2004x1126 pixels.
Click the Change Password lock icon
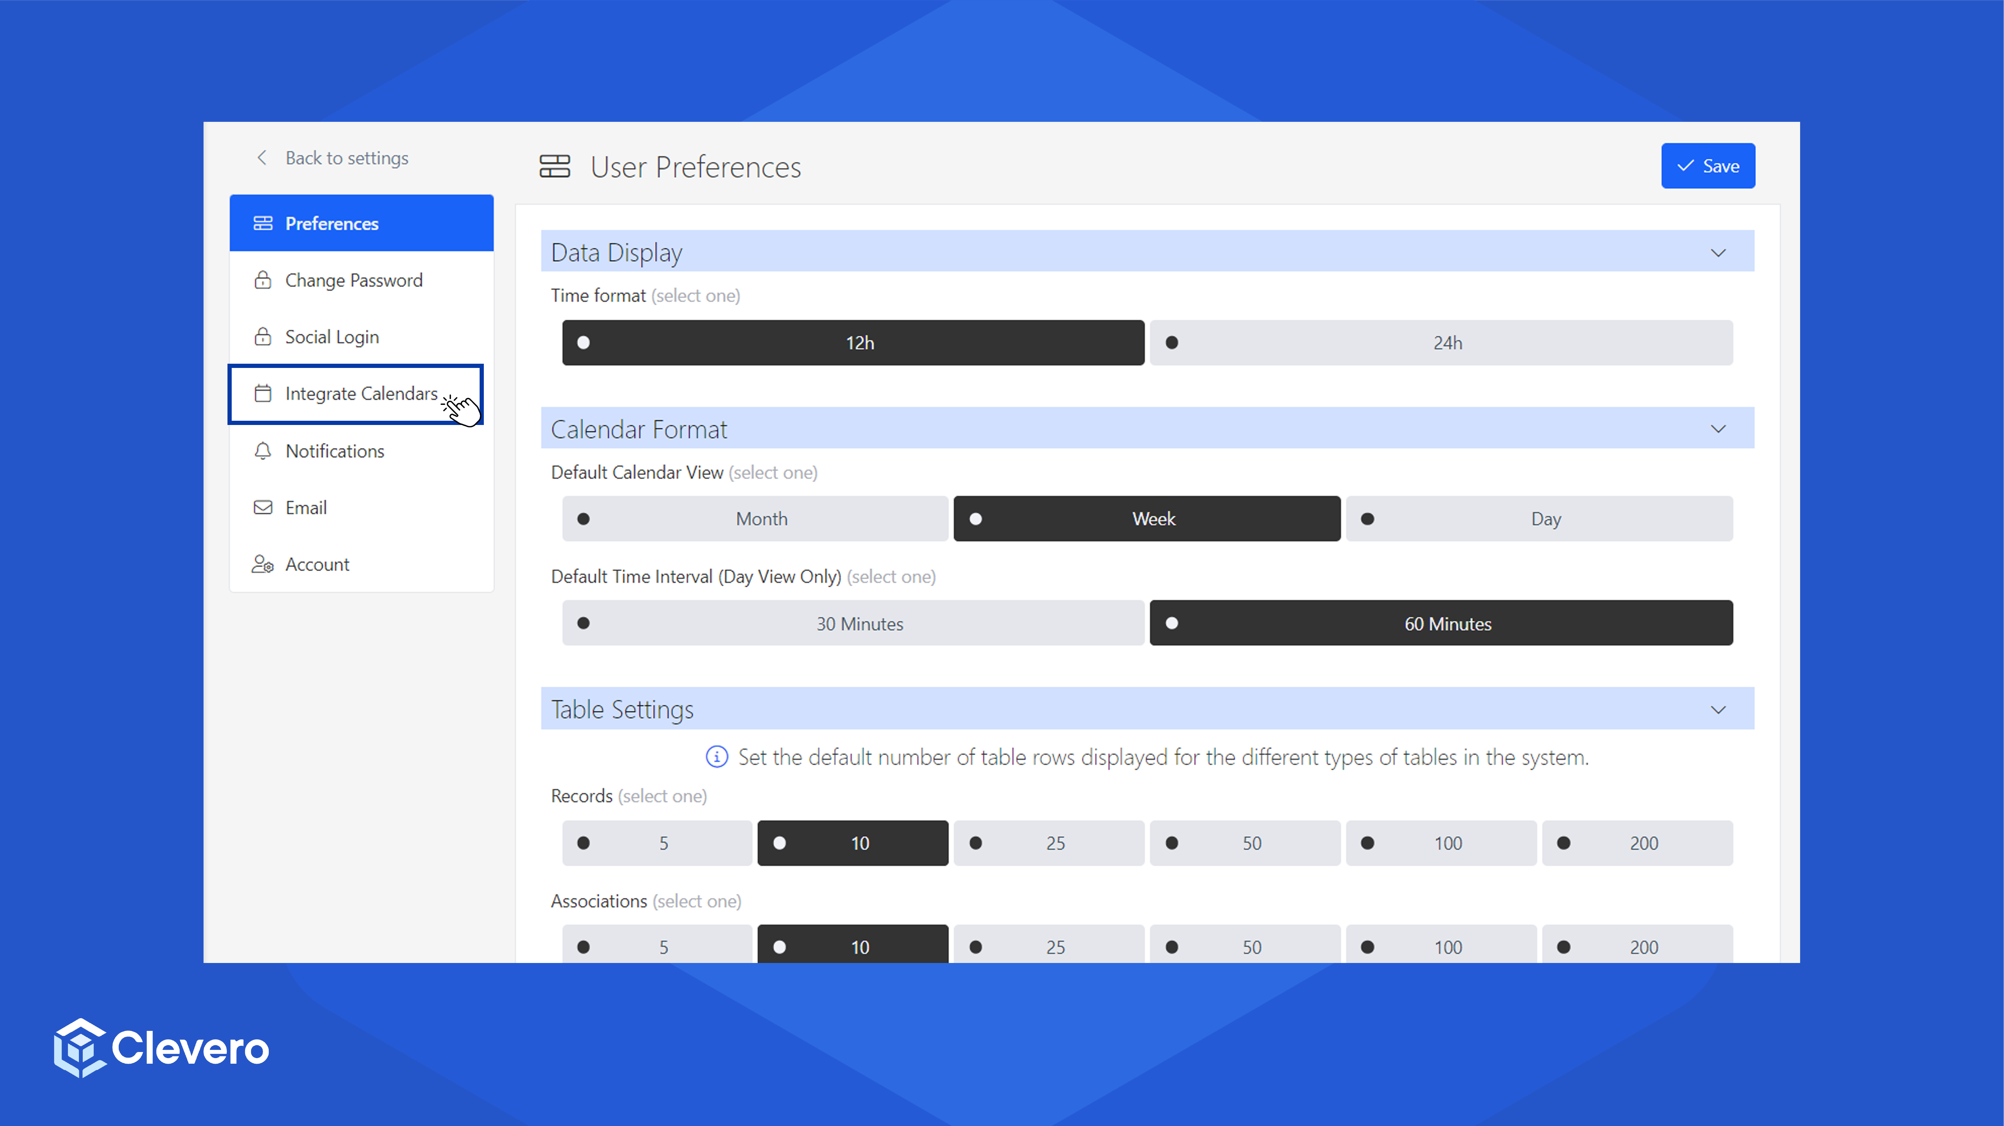263,280
